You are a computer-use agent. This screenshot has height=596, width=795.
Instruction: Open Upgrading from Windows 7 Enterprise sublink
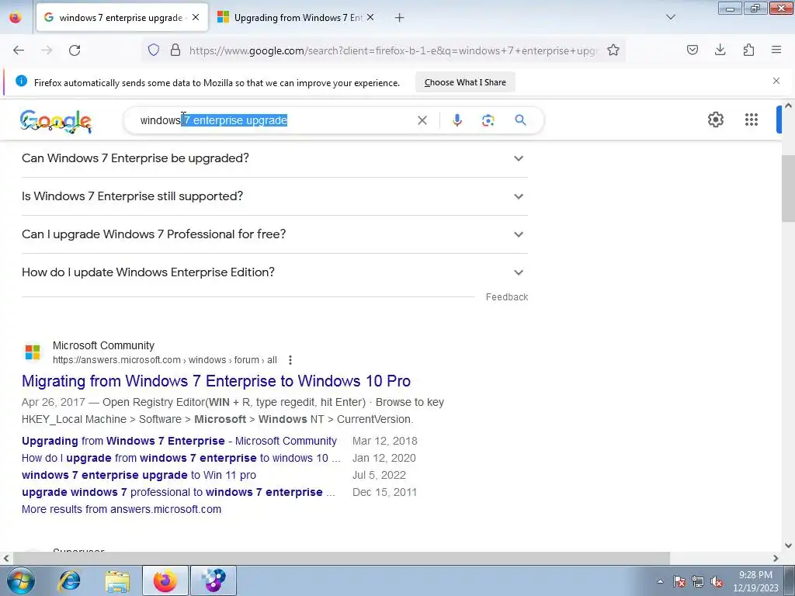[179, 441]
